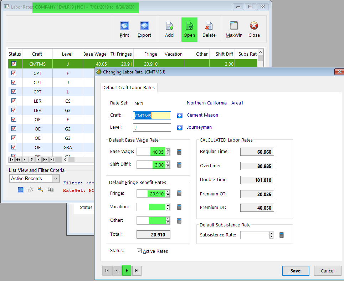344x281 pixels.
Task: Click the horizontal scrollbar left arrow in list
Action: (x=65, y=160)
